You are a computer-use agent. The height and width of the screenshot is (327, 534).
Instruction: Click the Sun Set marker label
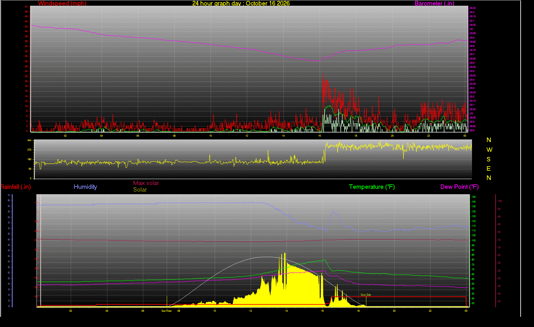366,295
